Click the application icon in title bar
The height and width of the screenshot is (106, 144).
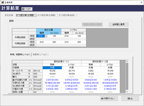[x=3, y=2]
